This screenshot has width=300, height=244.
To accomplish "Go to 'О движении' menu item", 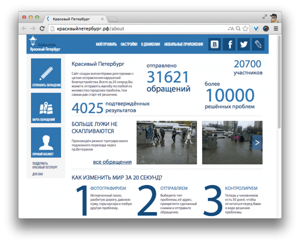I will click(x=150, y=44).
